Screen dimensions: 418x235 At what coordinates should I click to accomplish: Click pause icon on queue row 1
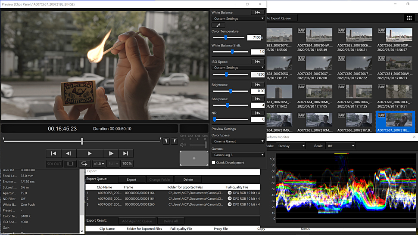[x=230, y=193]
